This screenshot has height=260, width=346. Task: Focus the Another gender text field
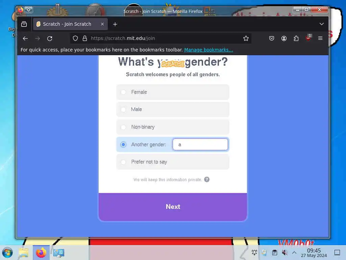pyautogui.click(x=200, y=145)
